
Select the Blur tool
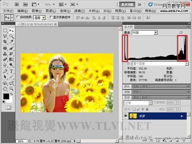click(5, 65)
